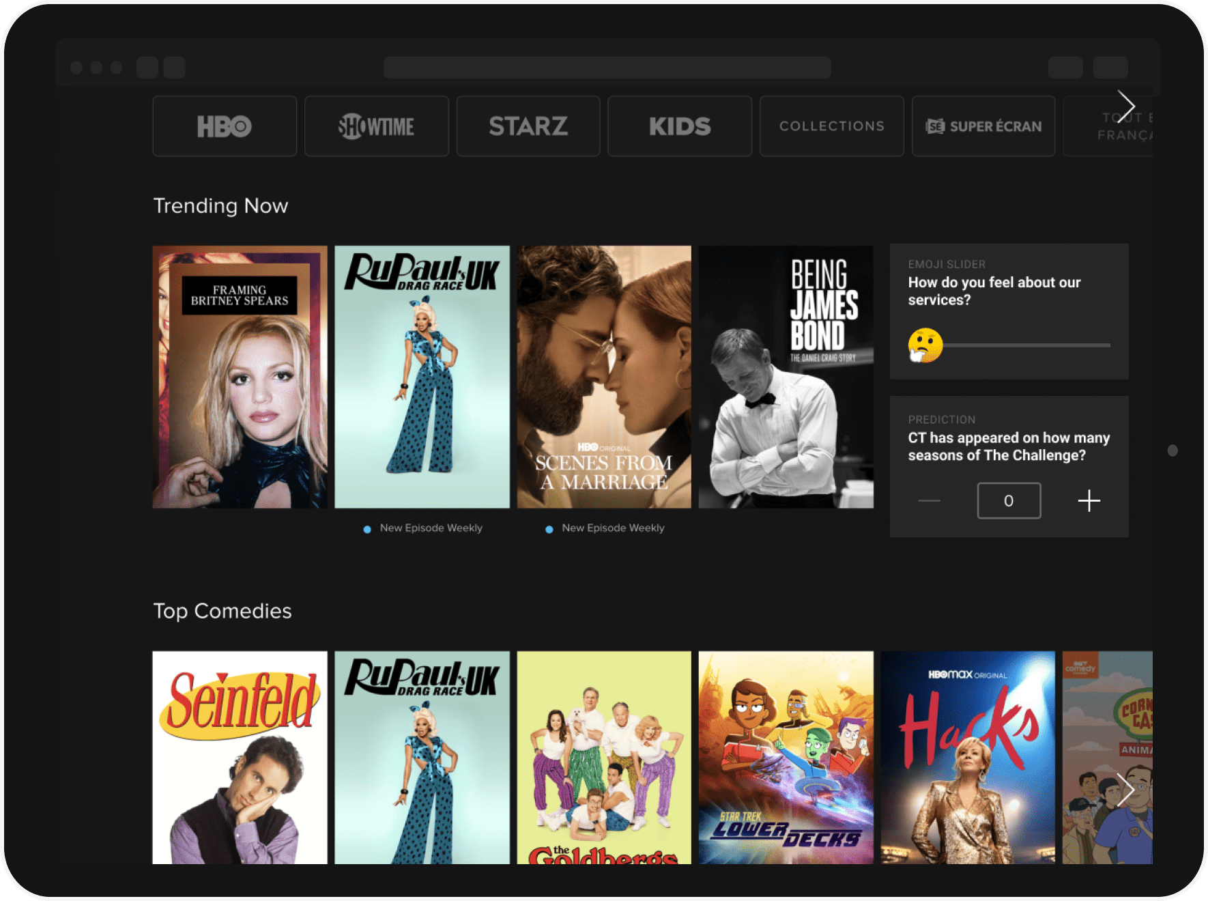Select the KIDS channel tile
Viewport: 1208px width, 901px height.
tap(680, 126)
